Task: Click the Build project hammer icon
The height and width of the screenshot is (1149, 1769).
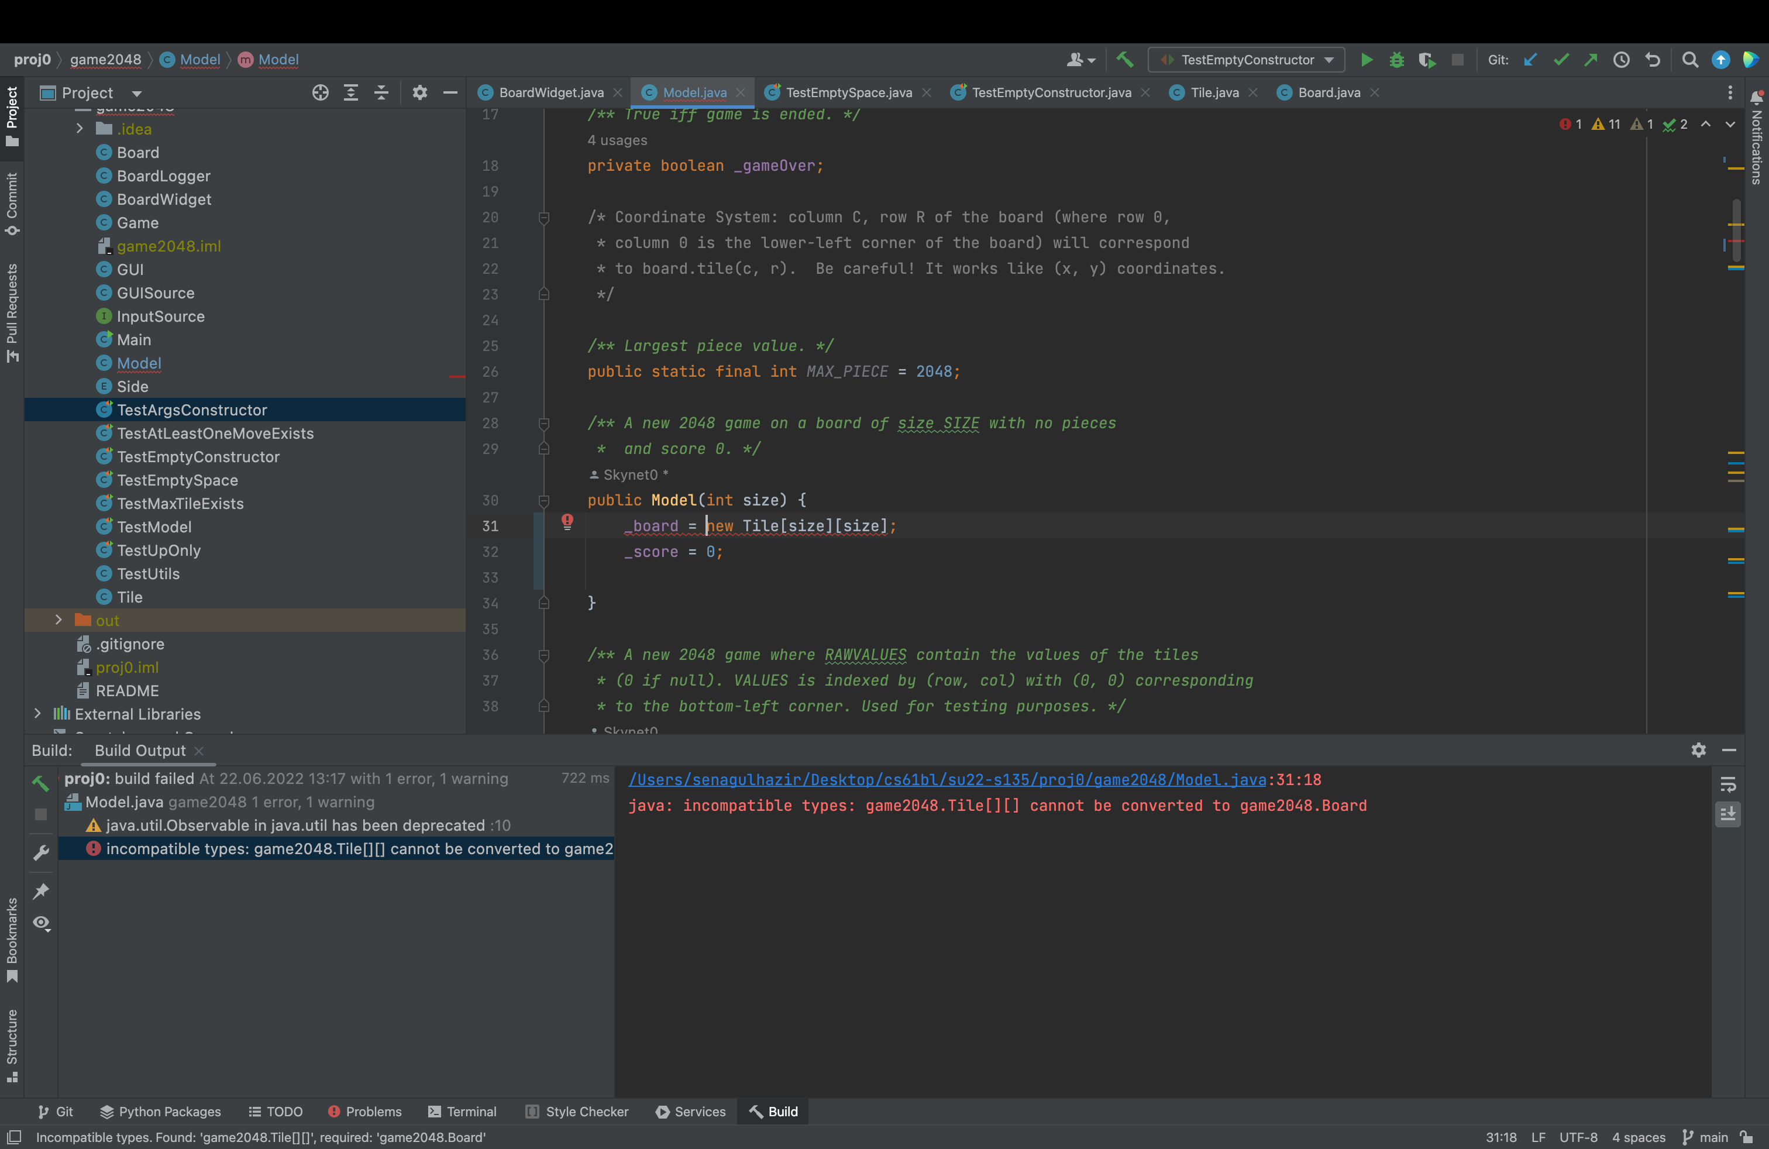Action: (1124, 60)
